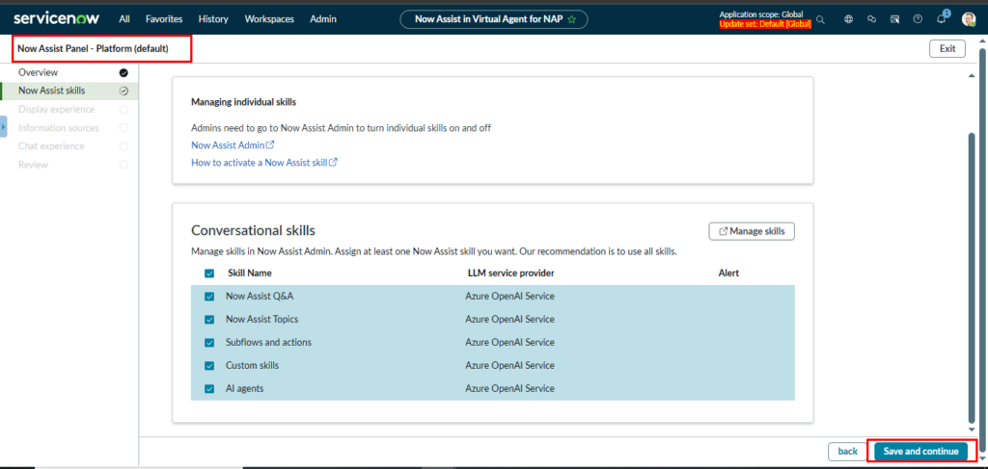Toggle the select-all Skill Name header checkbox
The width and height of the screenshot is (988, 469).
(209, 274)
